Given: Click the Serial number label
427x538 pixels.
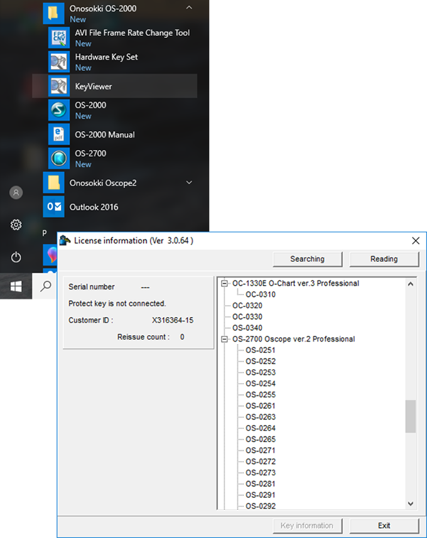Looking at the screenshot, I should (91, 287).
